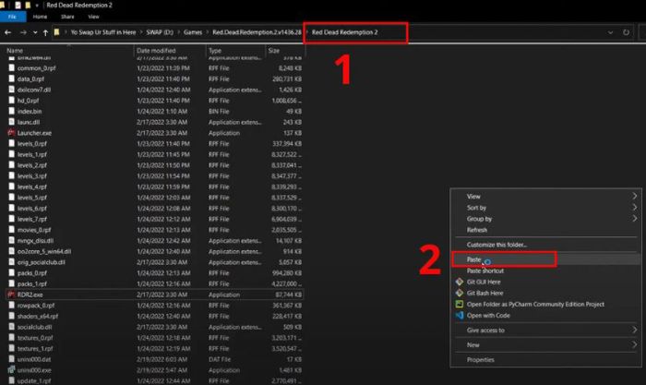Expand the address bar history dropdown
646x385 pixels.
(610, 32)
